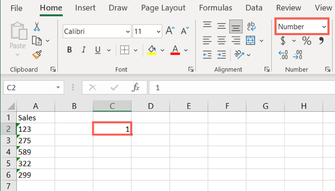335x191 pixels.
Task: Open the font size 11 dropdown
Action: [x=158, y=31]
